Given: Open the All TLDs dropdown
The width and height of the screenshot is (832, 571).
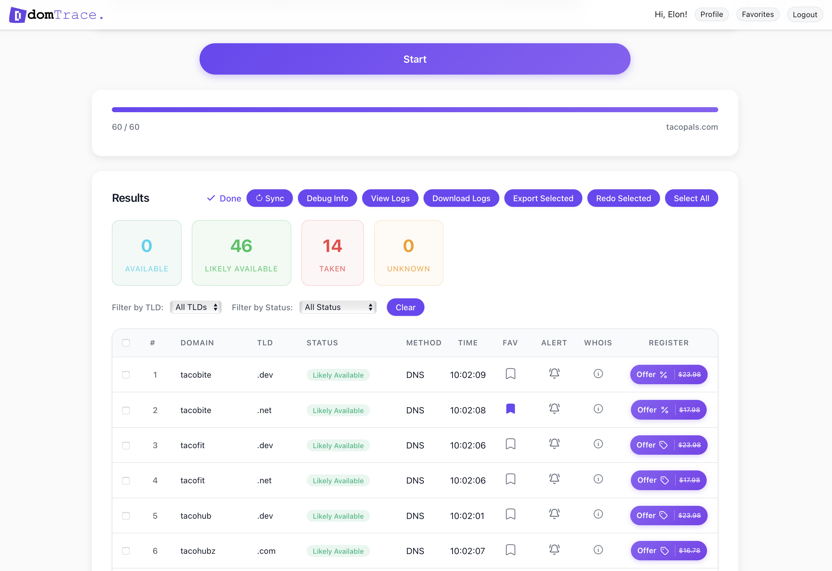Looking at the screenshot, I should [195, 307].
